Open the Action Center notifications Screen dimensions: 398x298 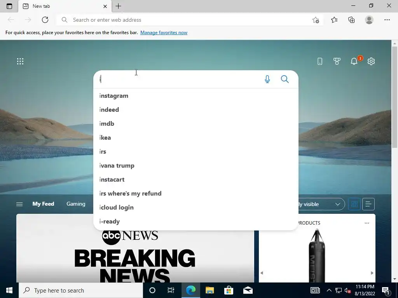click(386, 290)
